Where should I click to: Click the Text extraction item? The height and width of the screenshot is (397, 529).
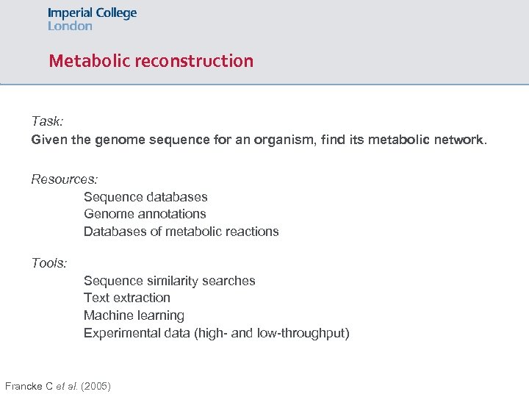point(126,298)
